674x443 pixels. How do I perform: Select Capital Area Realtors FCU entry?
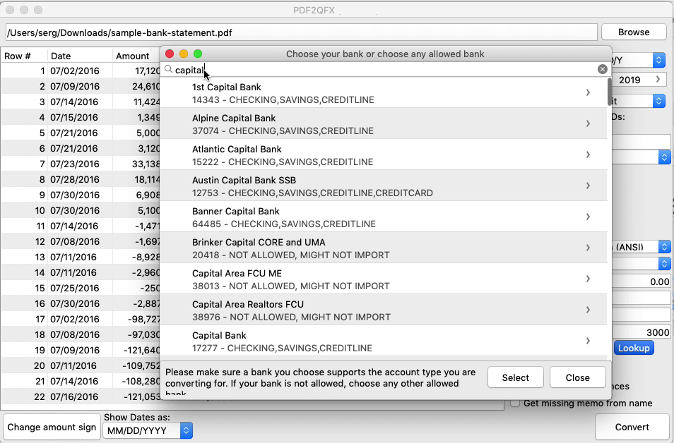pos(384,310)
